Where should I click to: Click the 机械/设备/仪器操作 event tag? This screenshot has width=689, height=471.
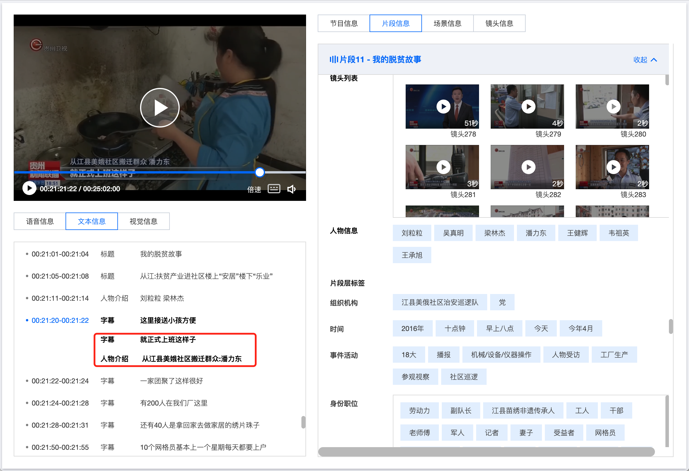501,355
